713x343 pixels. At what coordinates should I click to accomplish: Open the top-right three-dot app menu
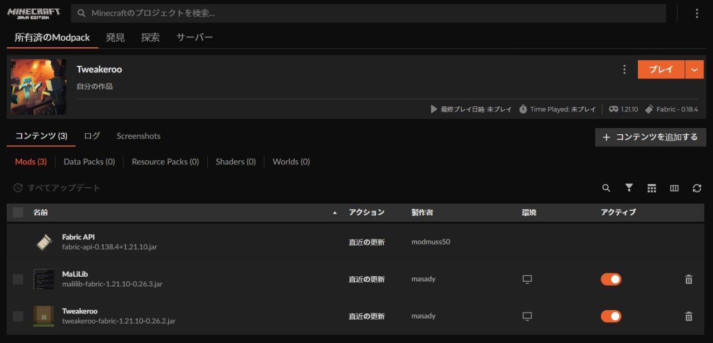(697, 13)
